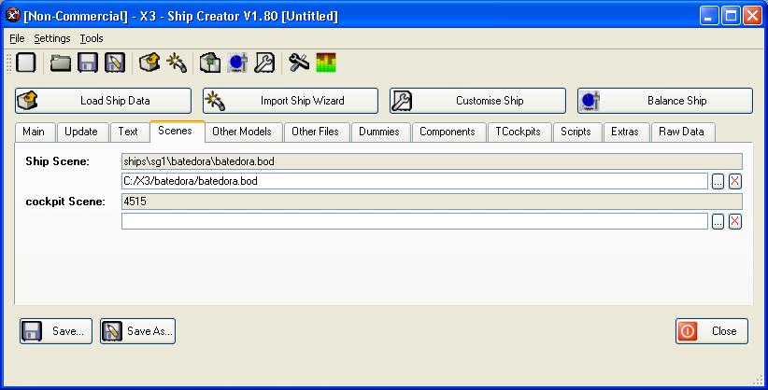Click the Save... button at bottom

pos(56,331)
